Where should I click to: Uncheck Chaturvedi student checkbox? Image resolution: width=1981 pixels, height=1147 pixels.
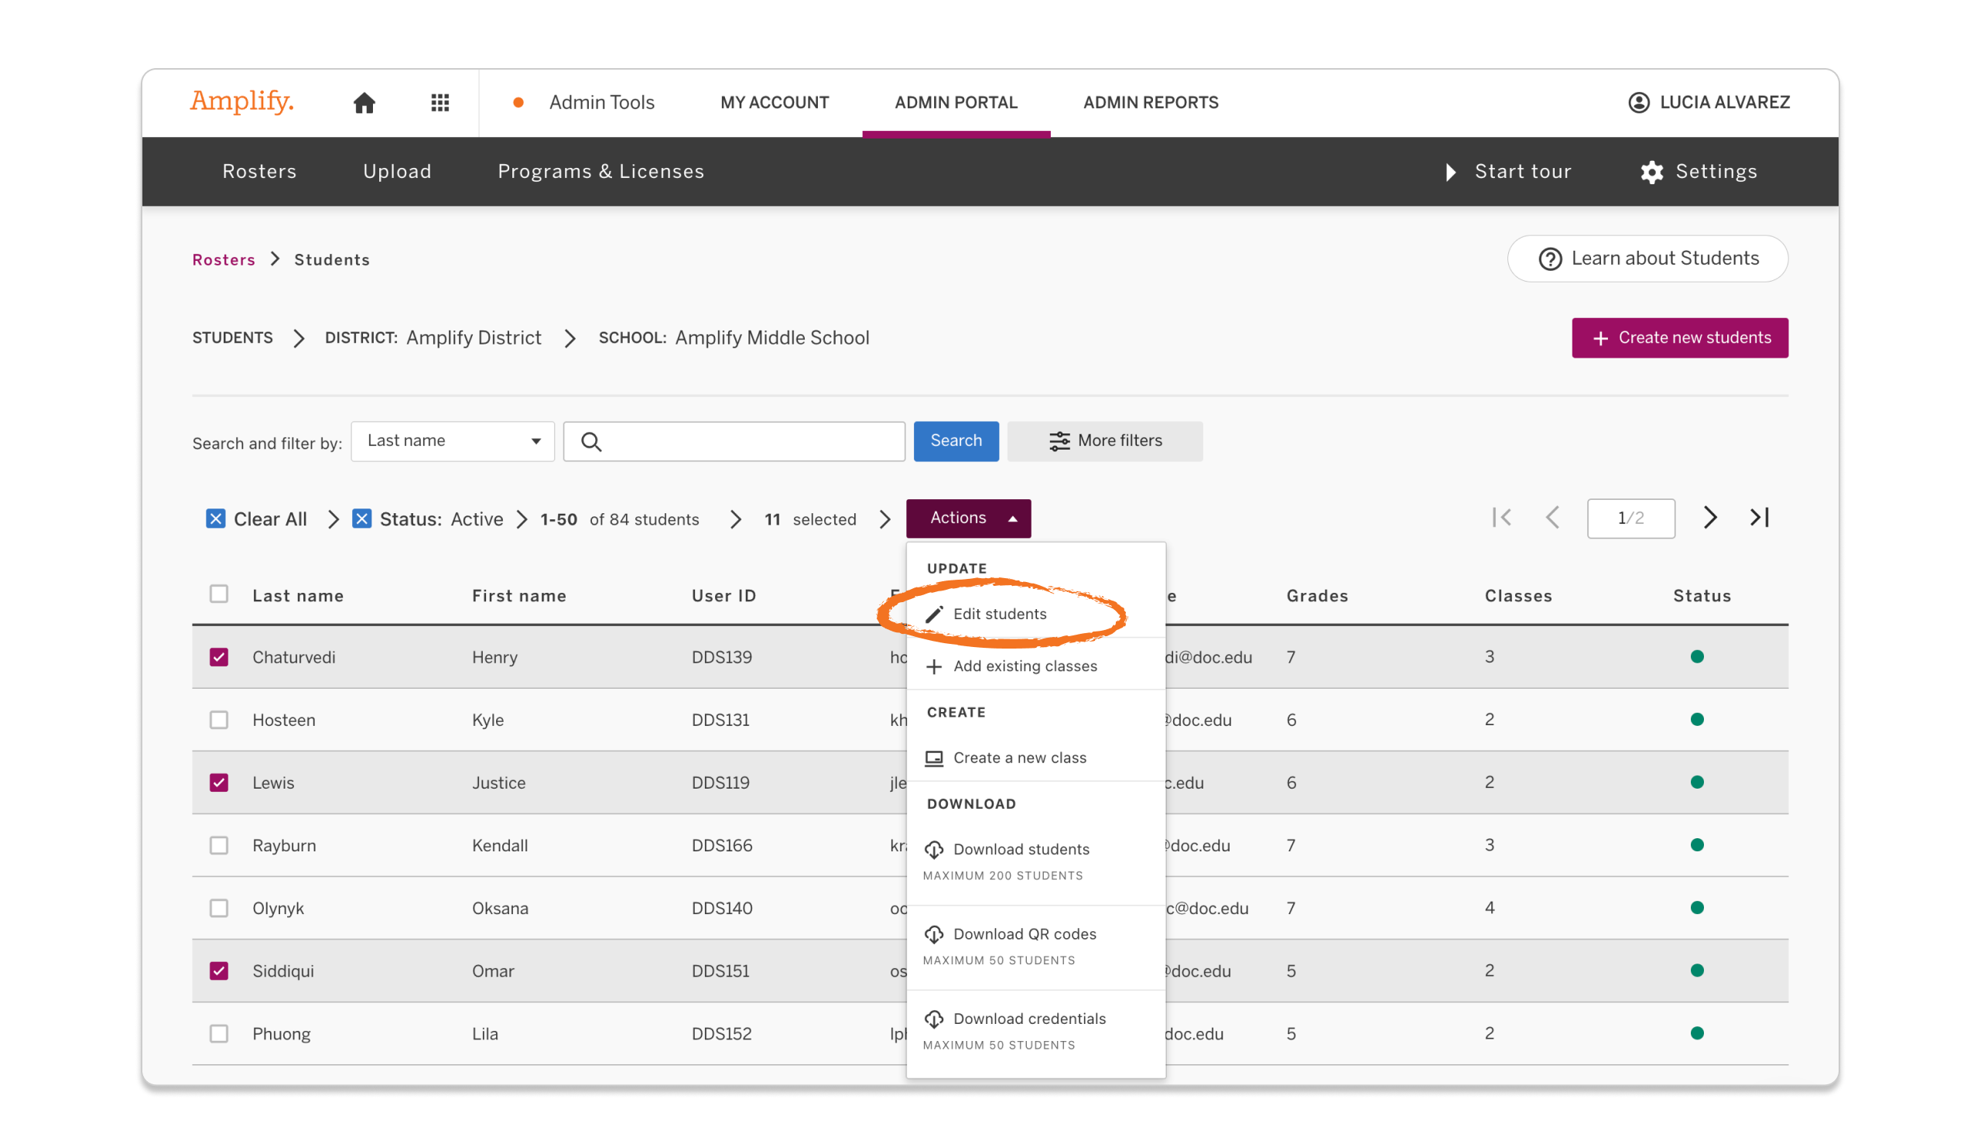point(219,657)
